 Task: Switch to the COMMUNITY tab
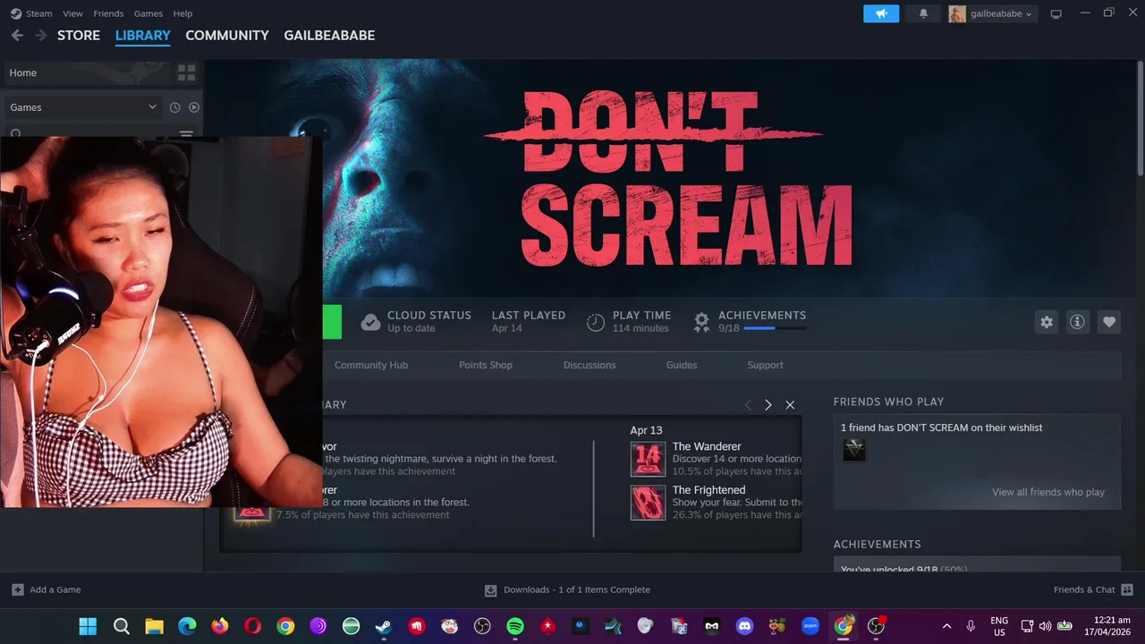227,35
